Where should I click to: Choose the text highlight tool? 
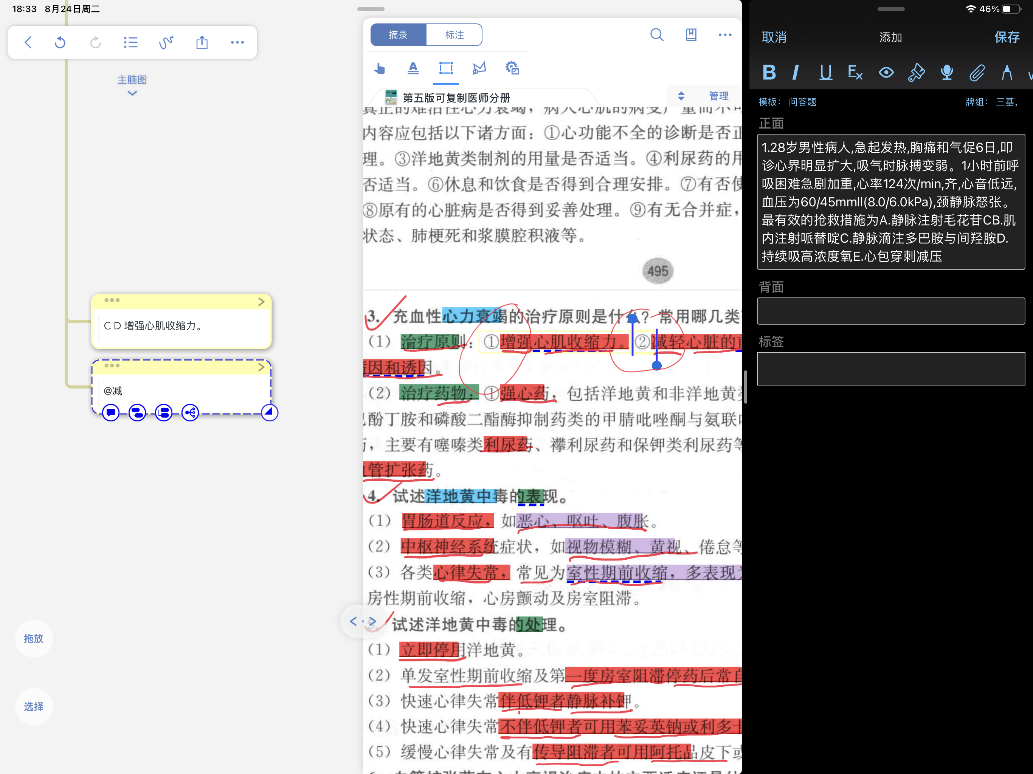point(413,69)
